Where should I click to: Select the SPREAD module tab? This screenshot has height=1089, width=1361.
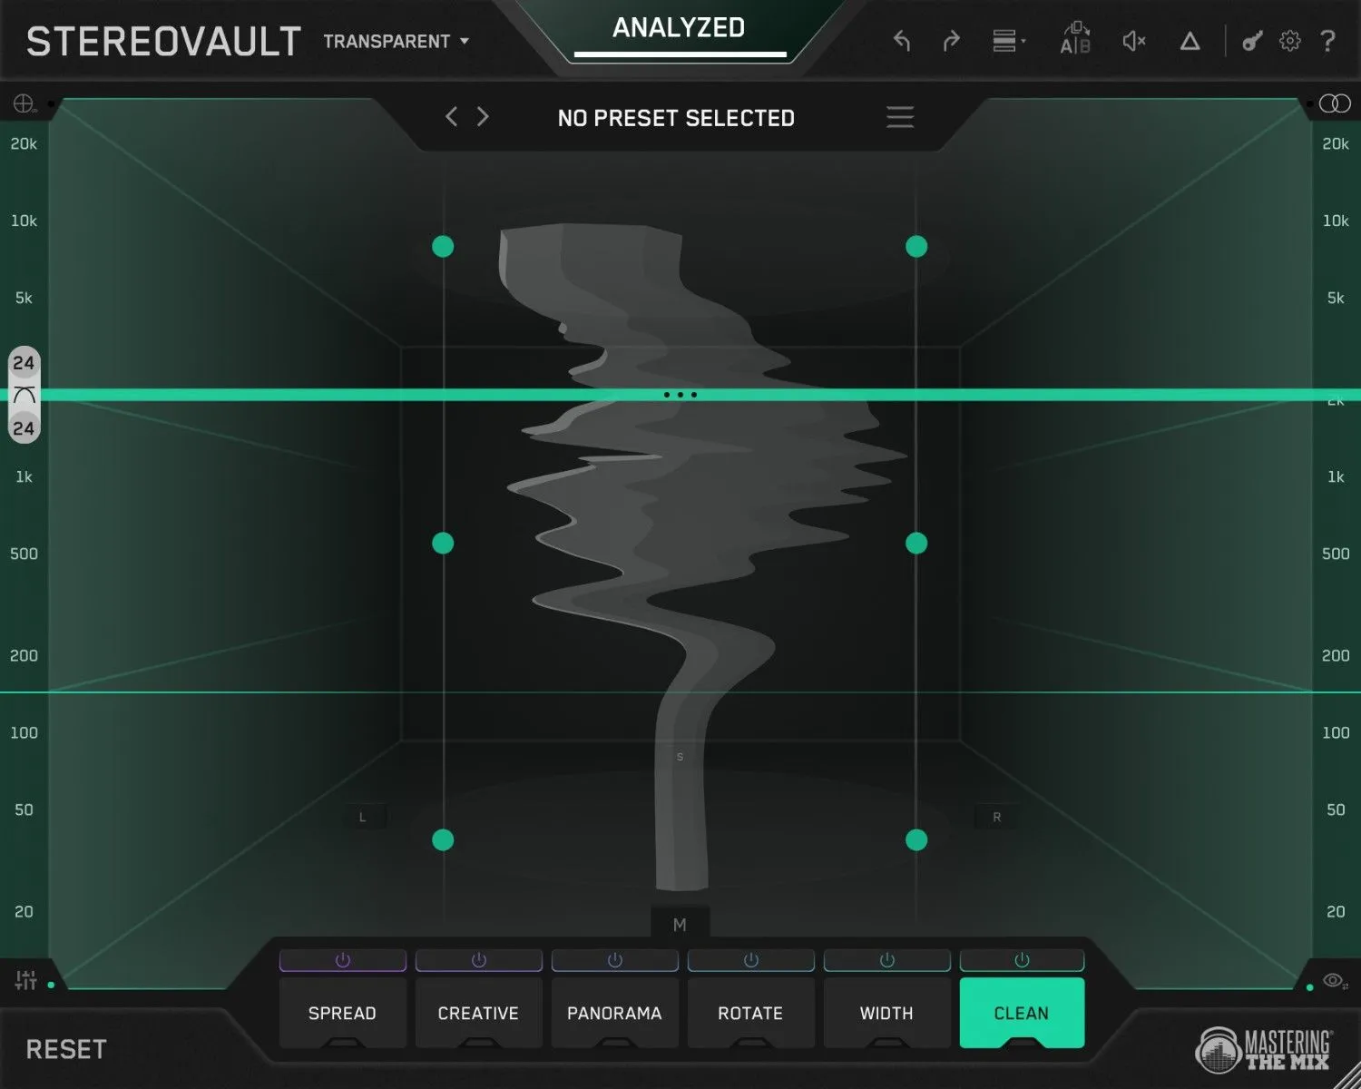[343, 1013]
